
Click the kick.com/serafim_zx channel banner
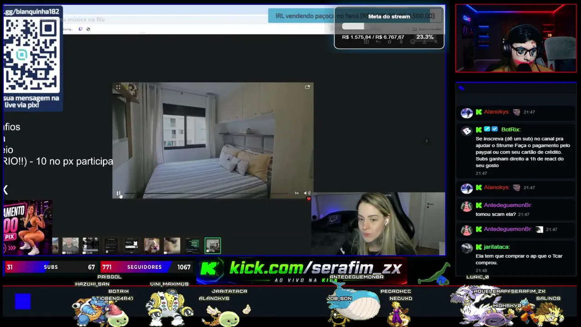pos(302,271)
